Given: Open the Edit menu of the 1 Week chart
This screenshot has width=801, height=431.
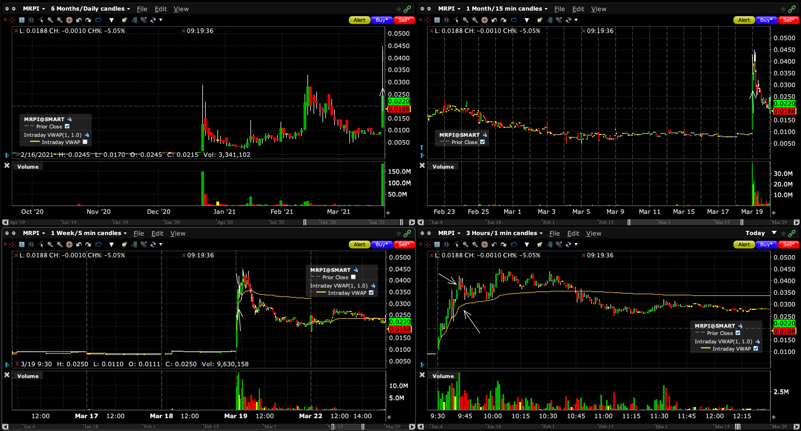Looking at the screenshot, I should [x=157, y=233].
